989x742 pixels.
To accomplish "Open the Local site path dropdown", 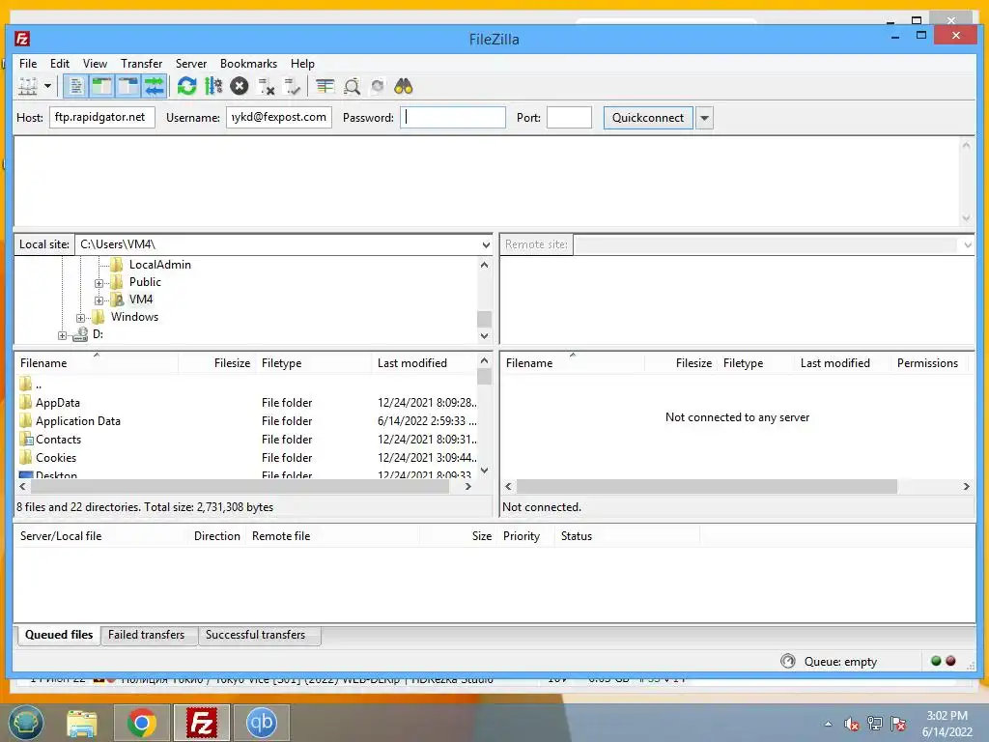I will [486, 244].
